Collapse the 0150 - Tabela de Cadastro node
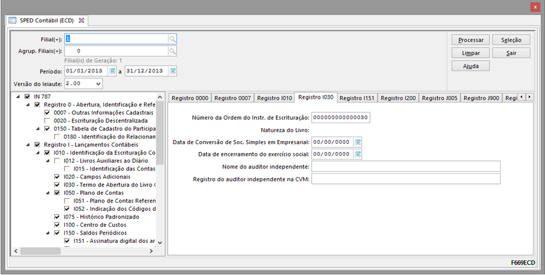This screenshot has width=545, height=275. [x=38, y=129]
